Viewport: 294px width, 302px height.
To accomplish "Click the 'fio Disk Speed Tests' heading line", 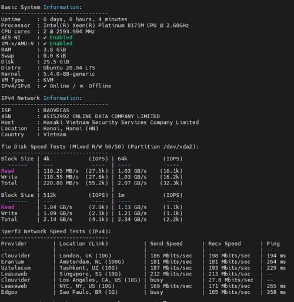I will 99,147.
